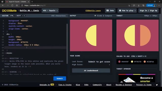
Task: Open the browser downloads icon
Action: pos(139,5)
